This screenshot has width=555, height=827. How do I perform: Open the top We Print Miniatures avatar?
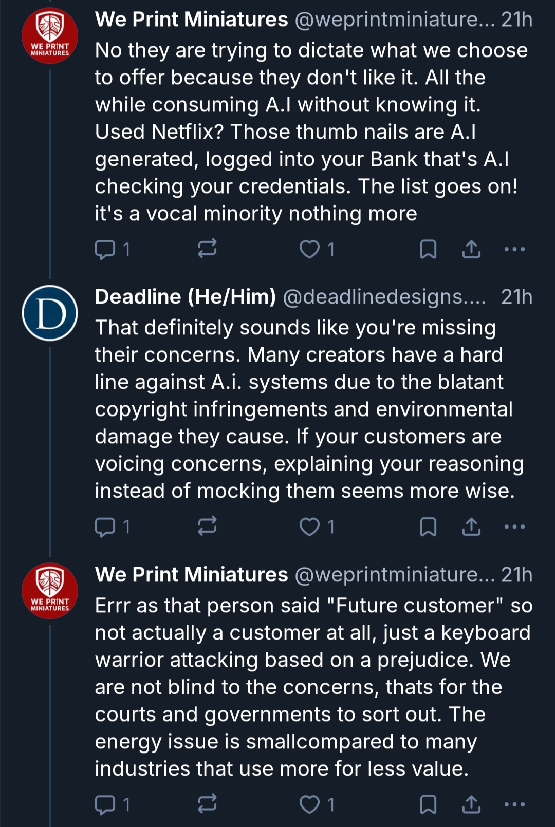pos(50,36)
